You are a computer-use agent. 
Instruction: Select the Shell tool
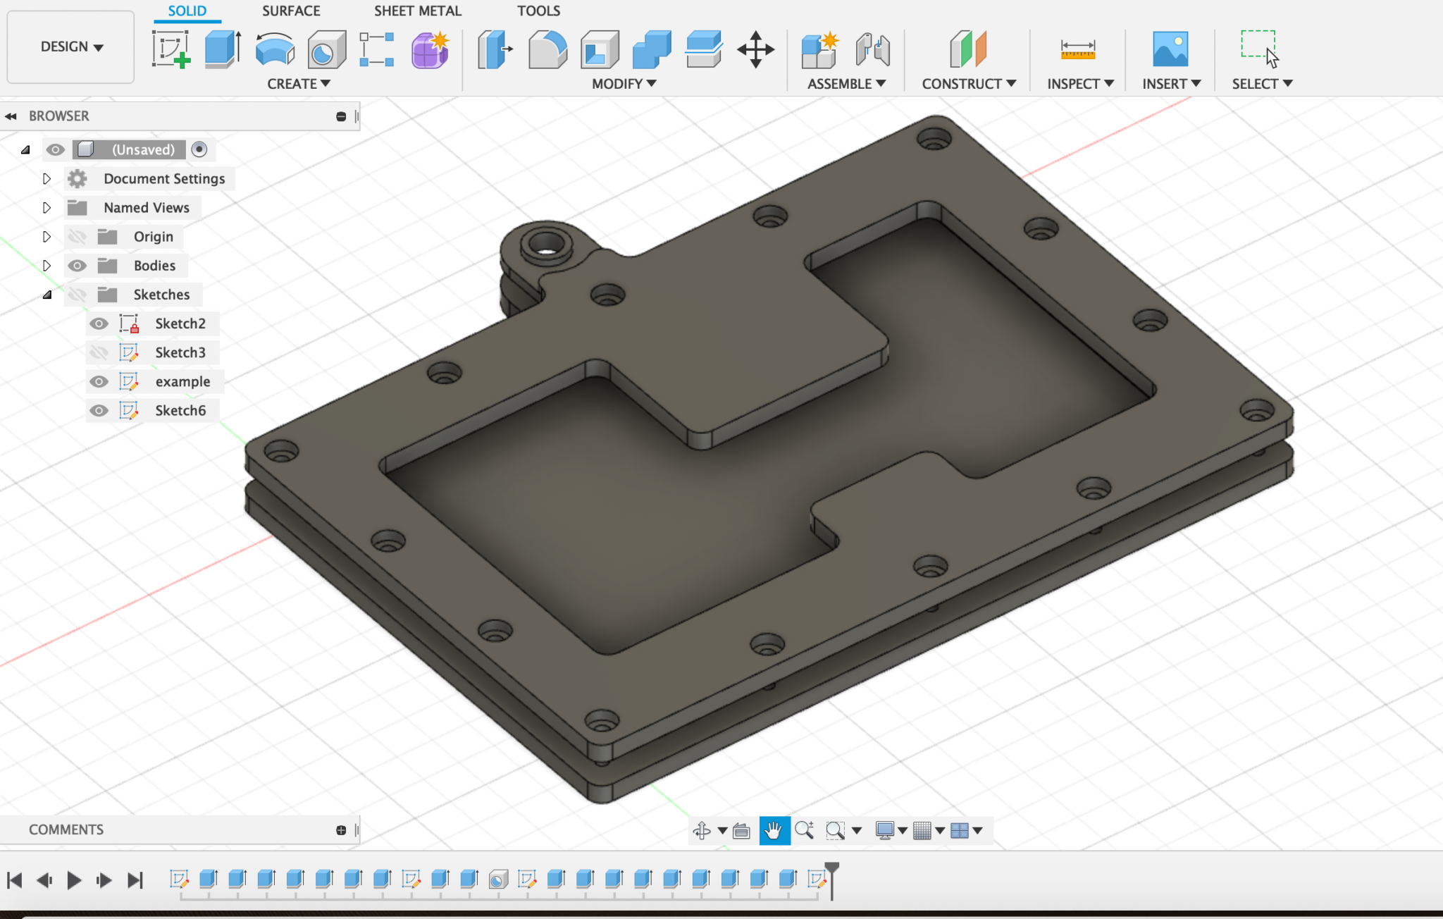(x=600, y=49)
